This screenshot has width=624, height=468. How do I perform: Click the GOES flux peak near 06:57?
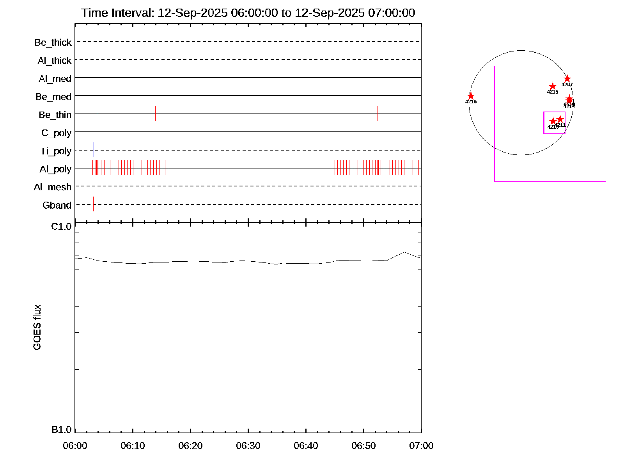pos(404,252)
